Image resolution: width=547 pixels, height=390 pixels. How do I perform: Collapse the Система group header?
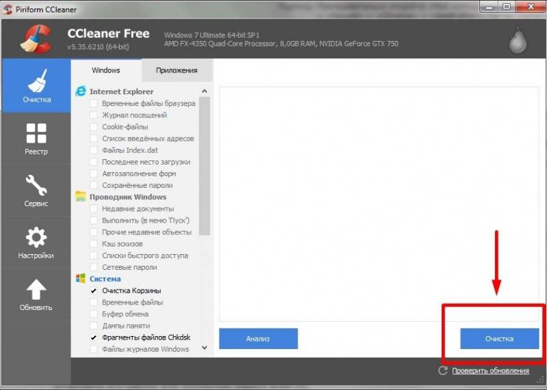tap(105, 279)
